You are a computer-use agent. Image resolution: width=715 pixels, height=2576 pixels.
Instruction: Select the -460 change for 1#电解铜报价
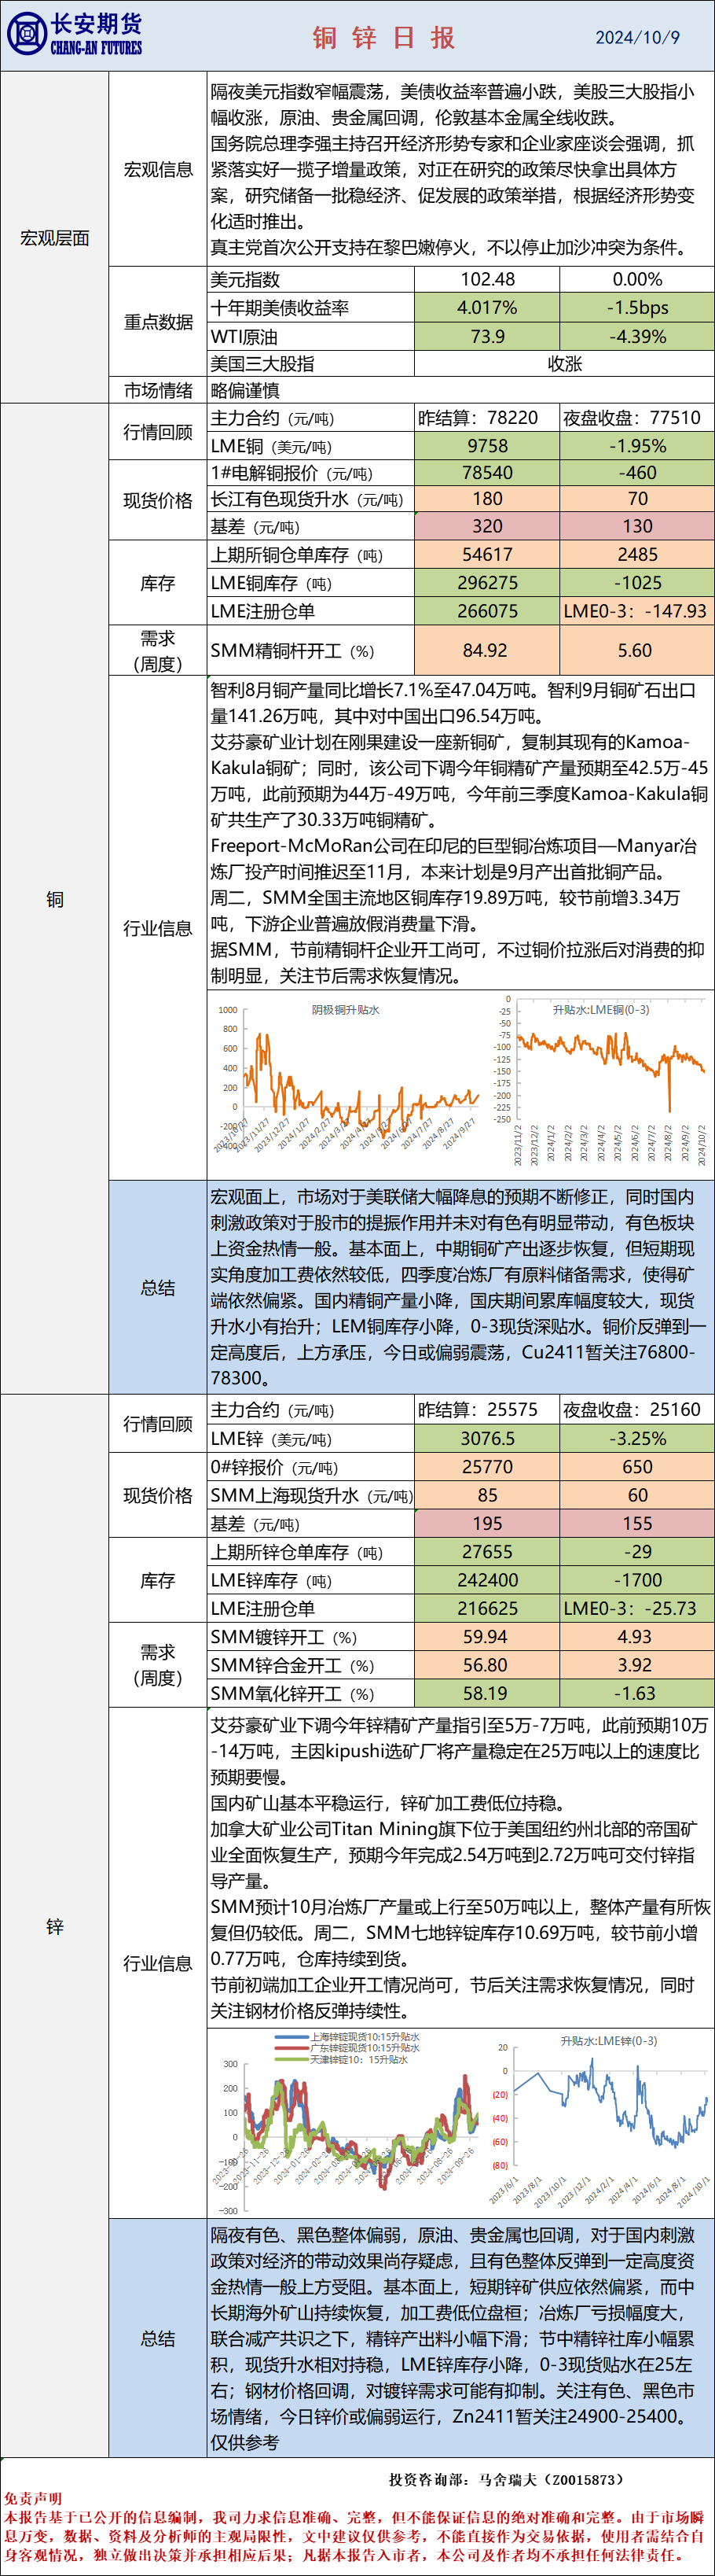tap(637, 473)
